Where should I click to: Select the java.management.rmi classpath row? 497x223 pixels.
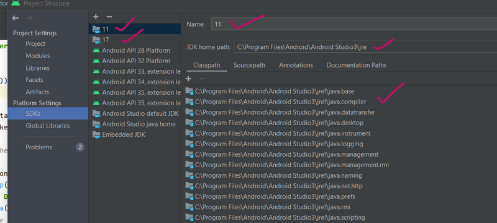coord(340,165)
